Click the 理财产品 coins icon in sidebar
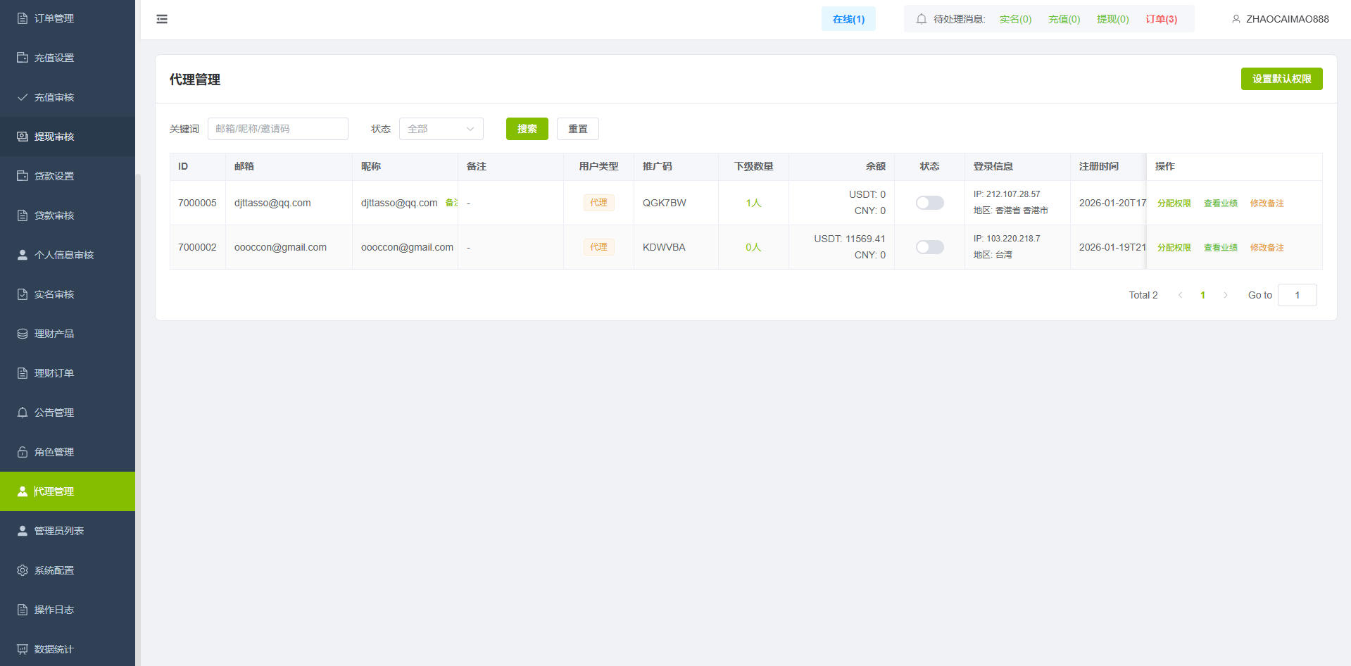 coord(23,334)
